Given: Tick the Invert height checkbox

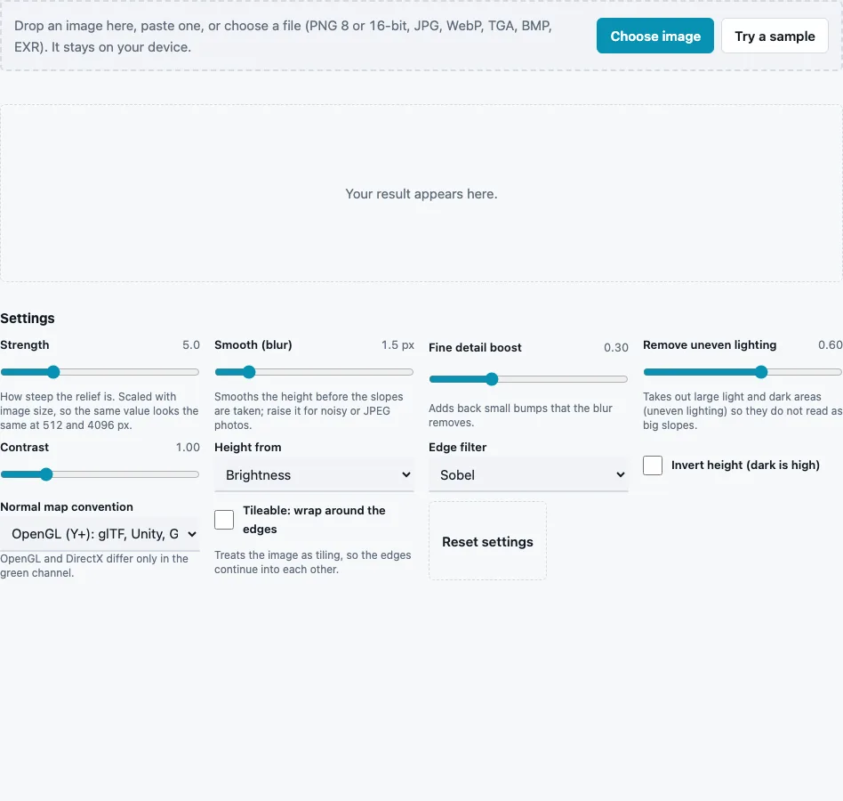Looking at the screenshot, I should coord(653,465).
